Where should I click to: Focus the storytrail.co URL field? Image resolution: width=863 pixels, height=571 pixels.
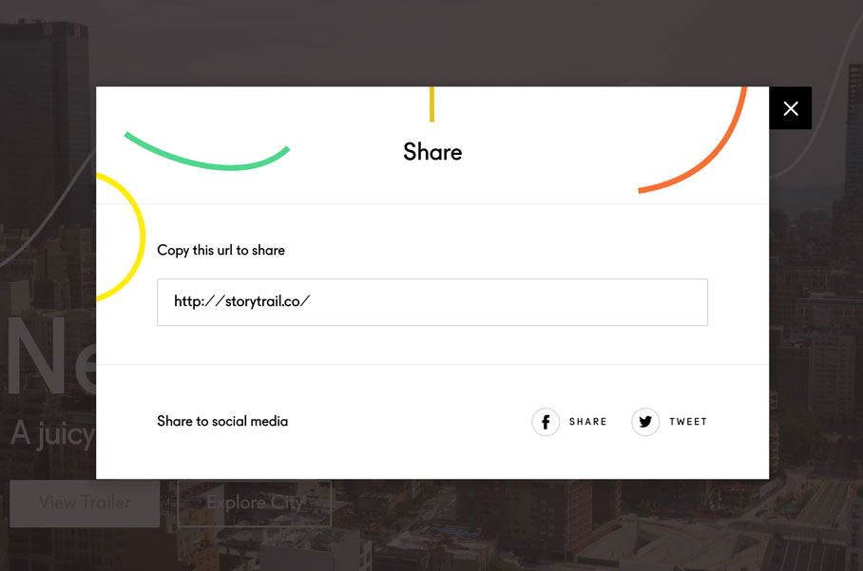click(x=431, y=302)
